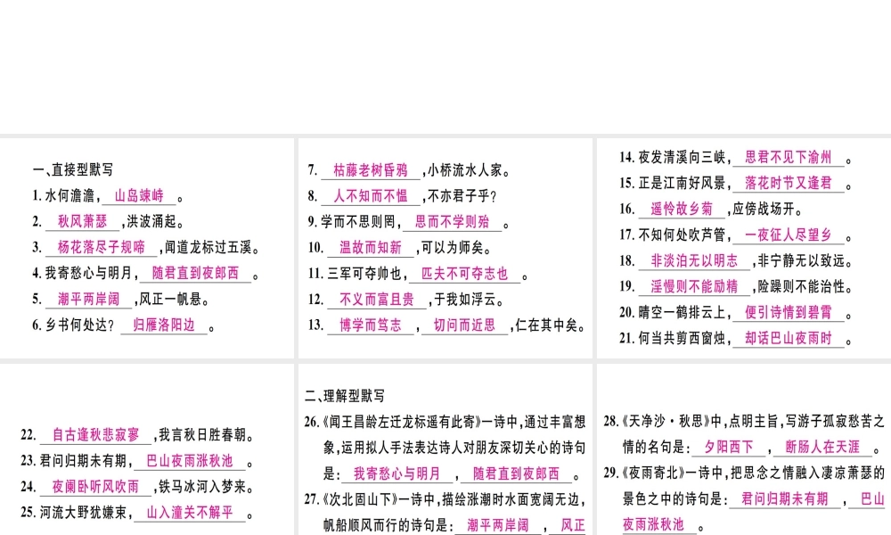
Task: Click the text 水何澹澹 in question 1
Action: point(69,195)
